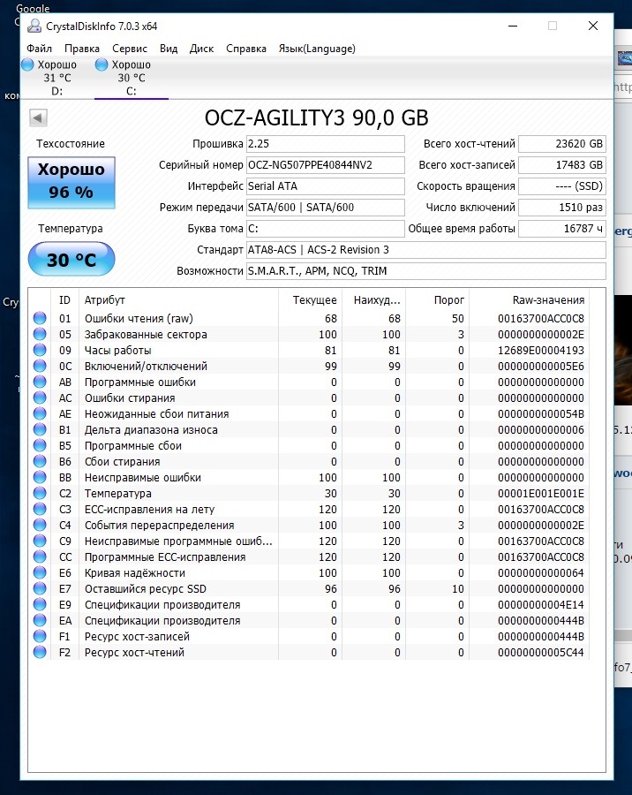Click status orb for disk D:
Screen dimensions: 632x795
pos(28,64)
